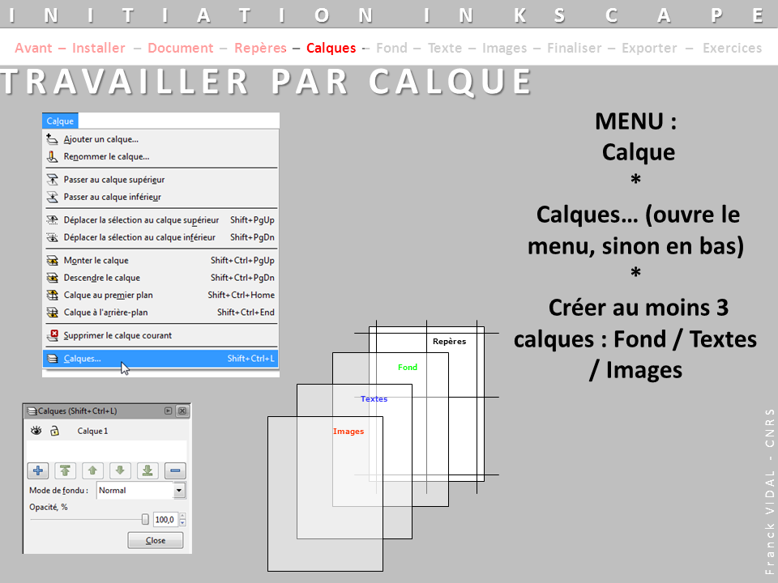Viewport: 778px width, 583px height.
Task: Click the opacity slider handle
Action: coord(145,519)
